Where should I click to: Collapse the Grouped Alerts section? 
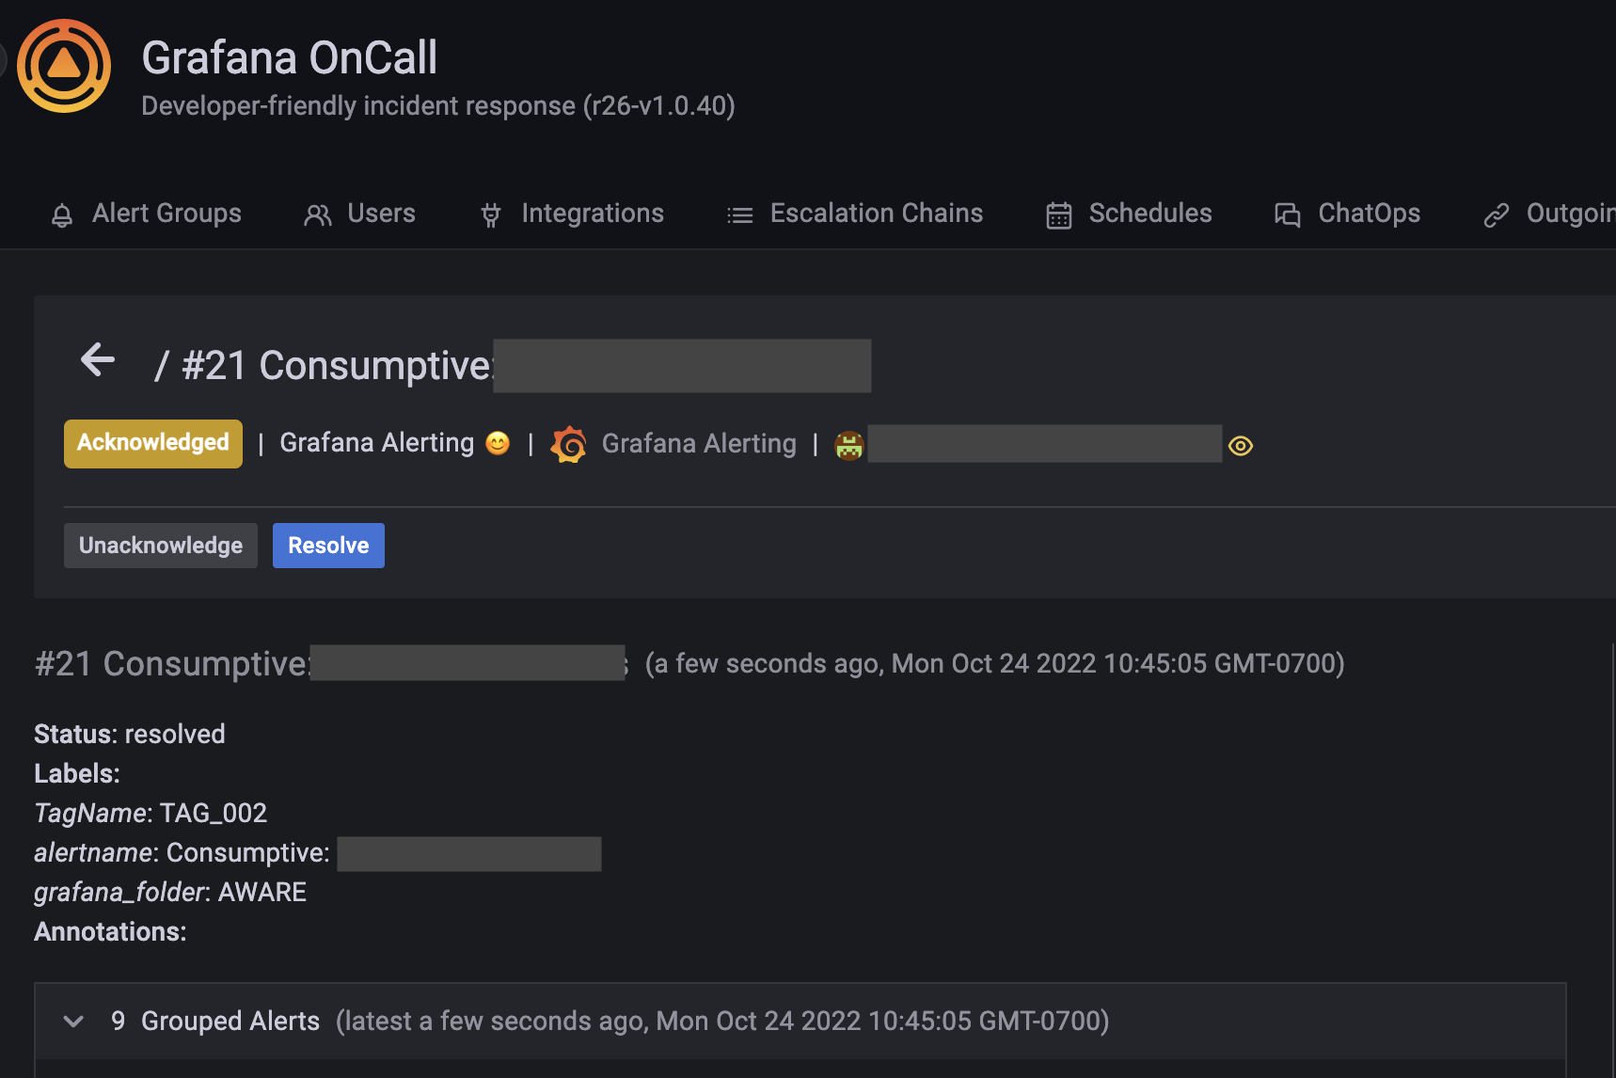pos(73,1022)
